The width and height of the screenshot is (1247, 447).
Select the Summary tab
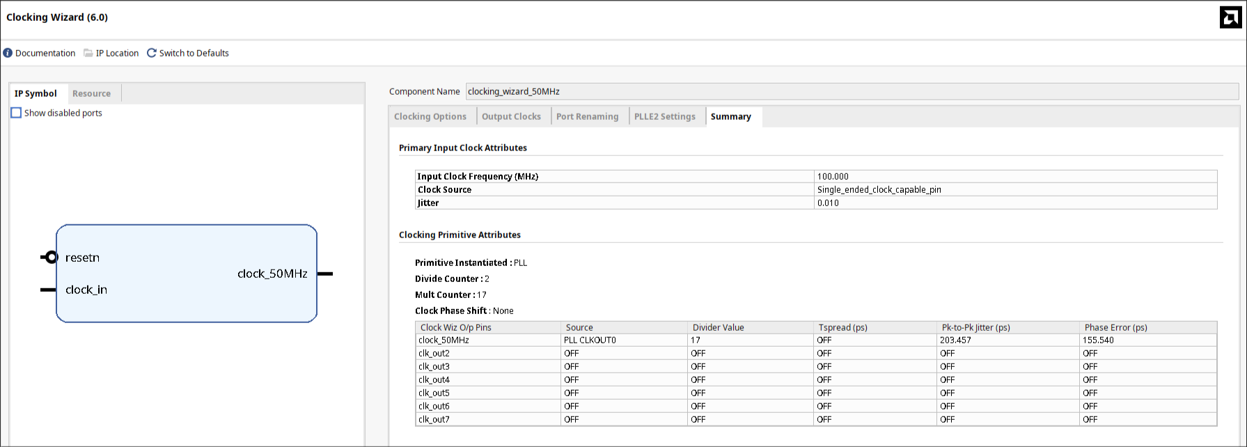coord(730,116)
